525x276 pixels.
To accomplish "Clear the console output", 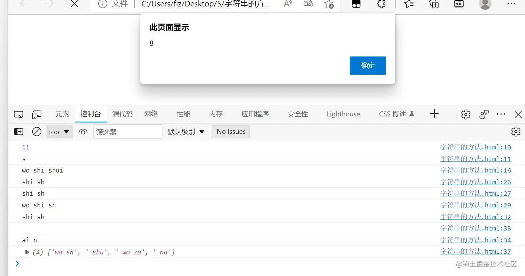I will (x=36, y=132).
